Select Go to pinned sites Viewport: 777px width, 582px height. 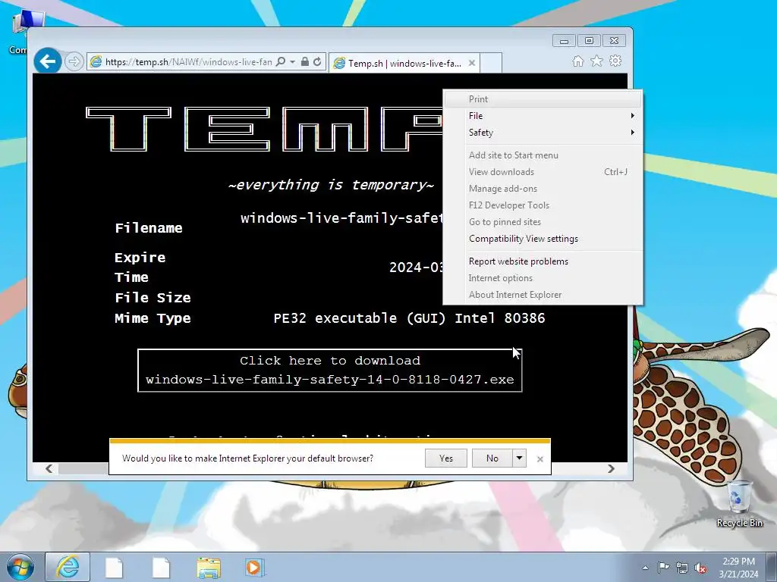coord(543,222)
